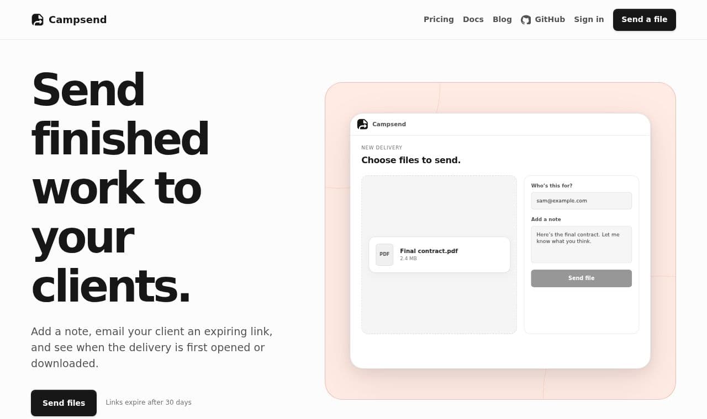This screenshot has height=419, width=707.
Task: Click the Campsend logo icon in header
Action: 38,20
